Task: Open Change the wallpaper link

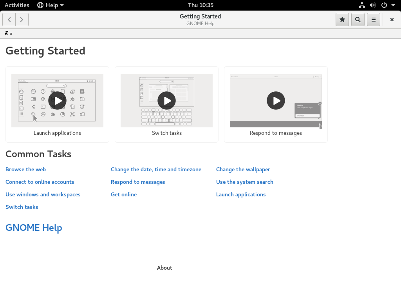Action: 243,169
